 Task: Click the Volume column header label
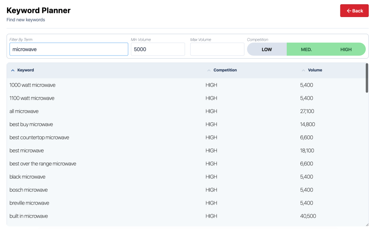[x=315, y=70]
